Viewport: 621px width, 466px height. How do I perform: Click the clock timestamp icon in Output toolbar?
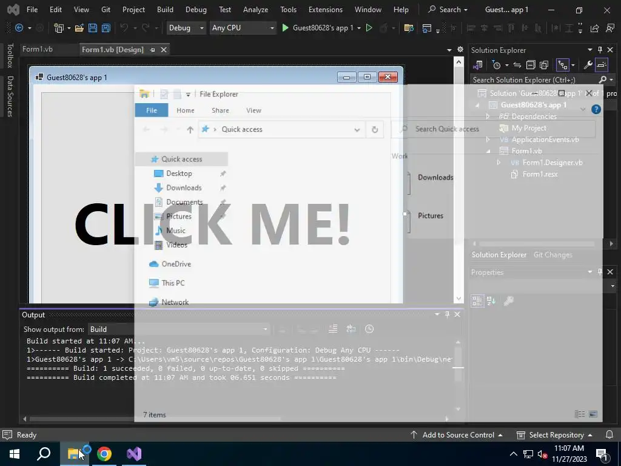tap(369, 329)
